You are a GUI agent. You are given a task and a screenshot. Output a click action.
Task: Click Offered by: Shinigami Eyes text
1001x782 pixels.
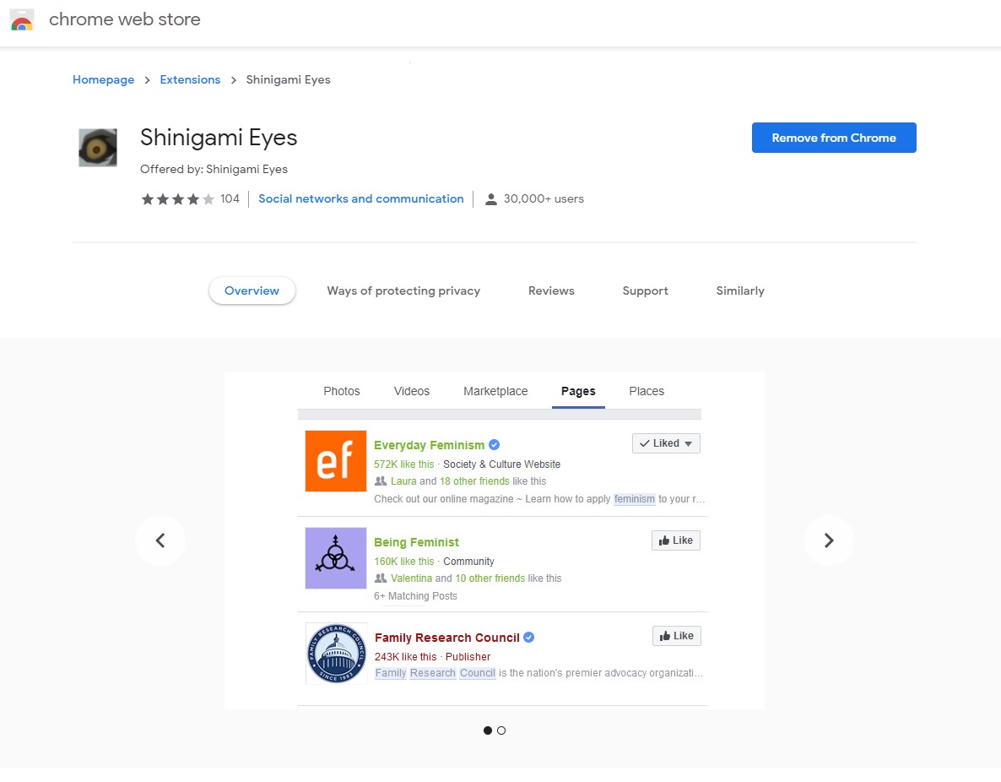[x=214, y=169]
